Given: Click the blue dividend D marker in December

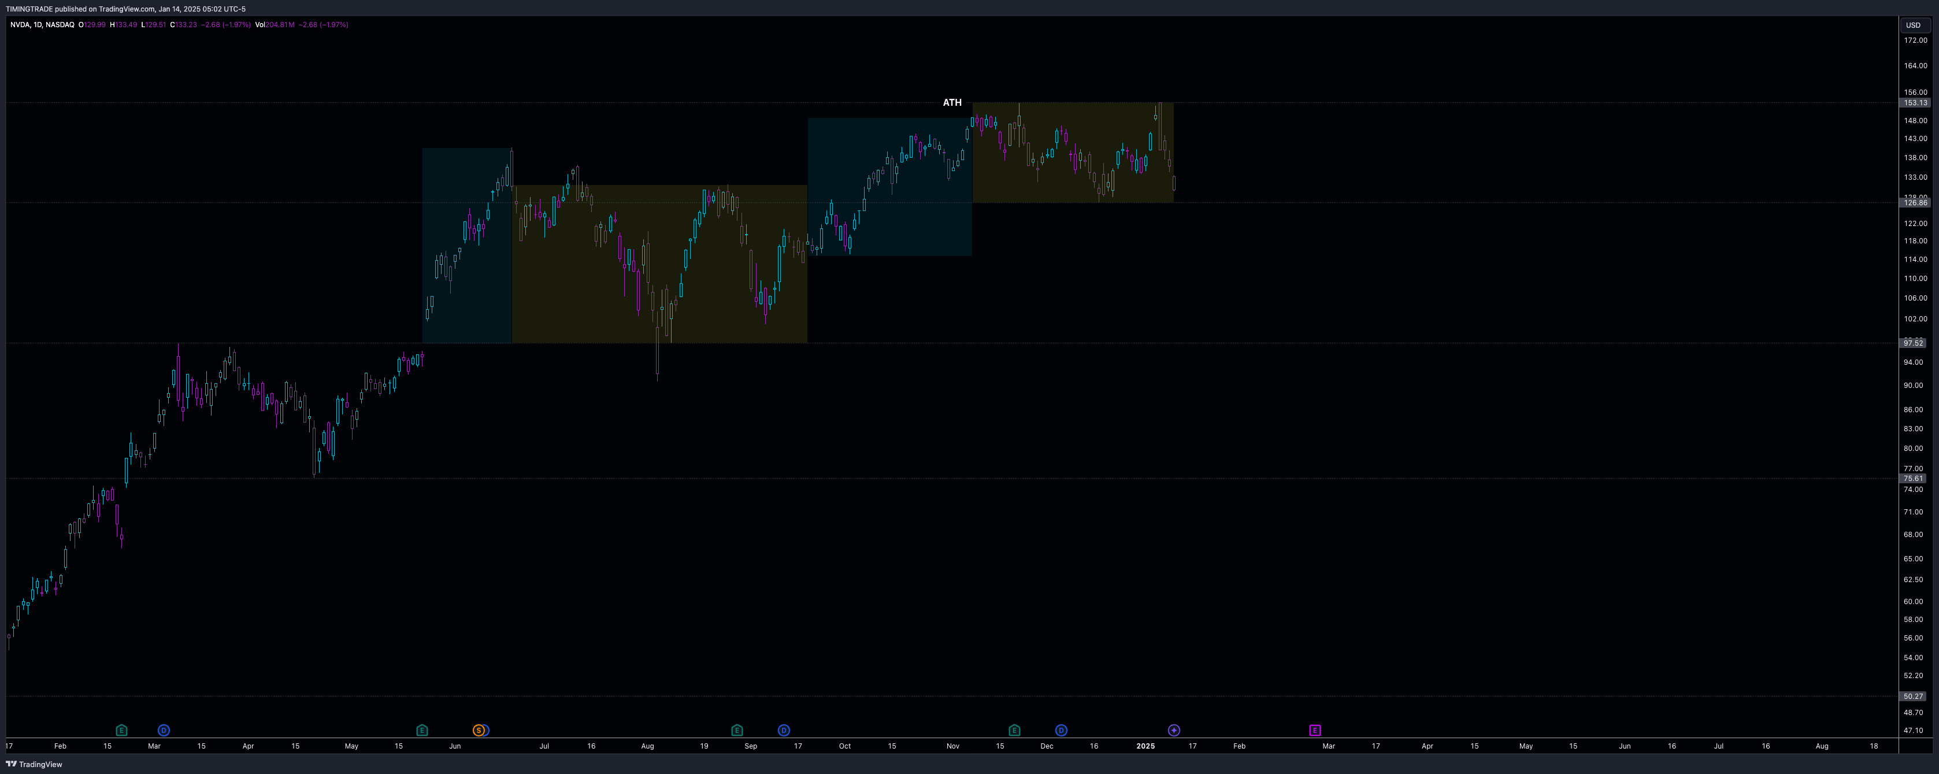Looking at the screenshot, I should (x=1061, y=730).
